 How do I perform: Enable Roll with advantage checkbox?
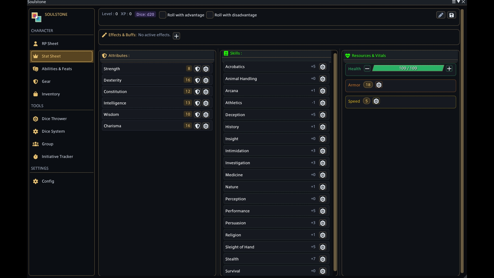(x=162, y=15)
